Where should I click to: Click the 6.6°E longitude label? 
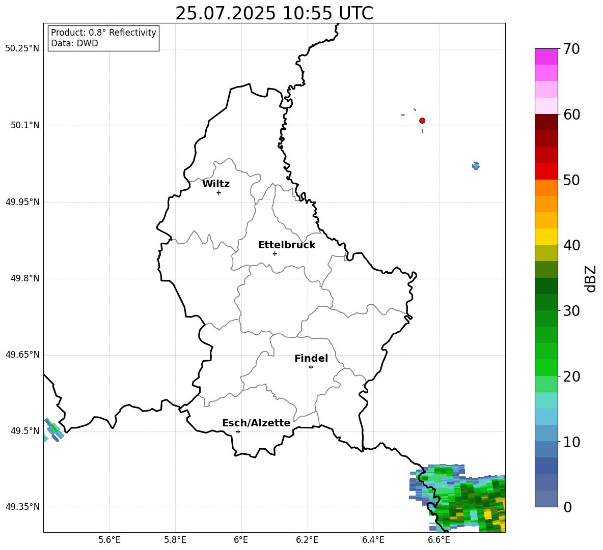(x=439, y=540)
